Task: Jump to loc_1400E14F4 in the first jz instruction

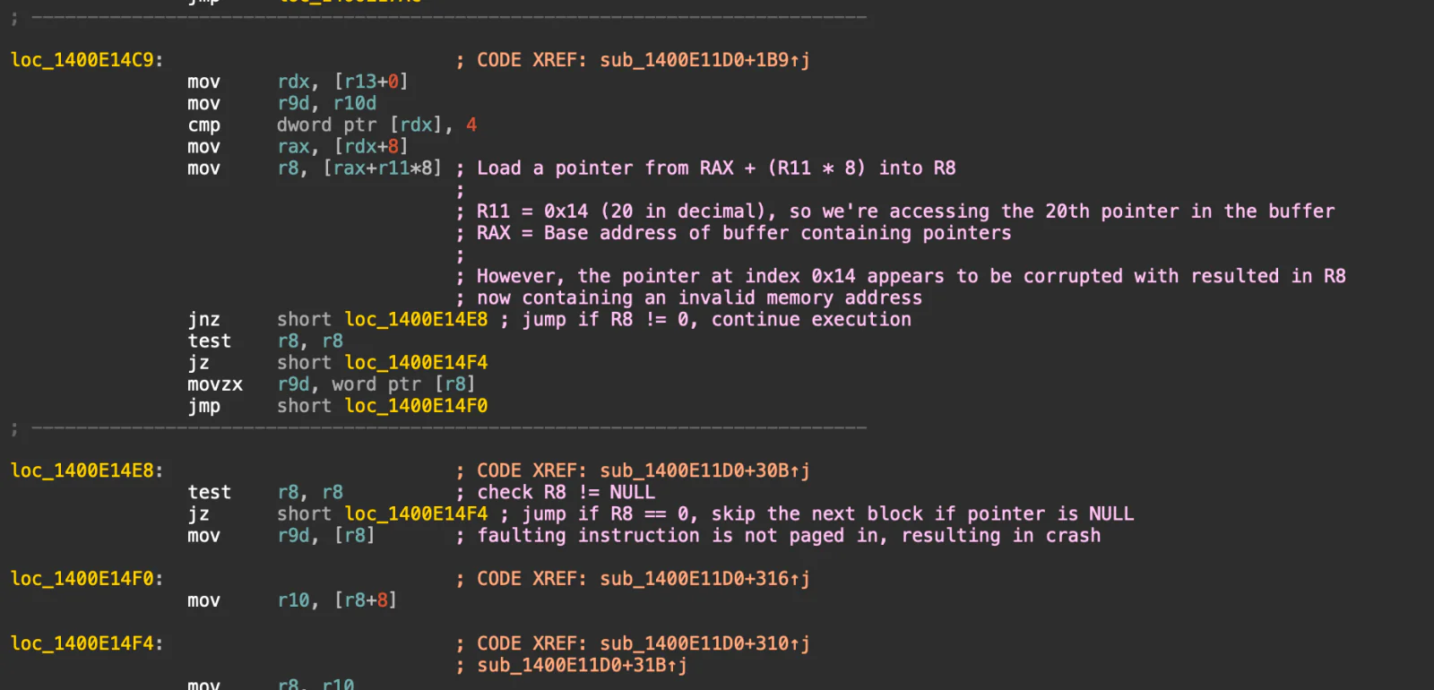Action: tap(416, 363)
